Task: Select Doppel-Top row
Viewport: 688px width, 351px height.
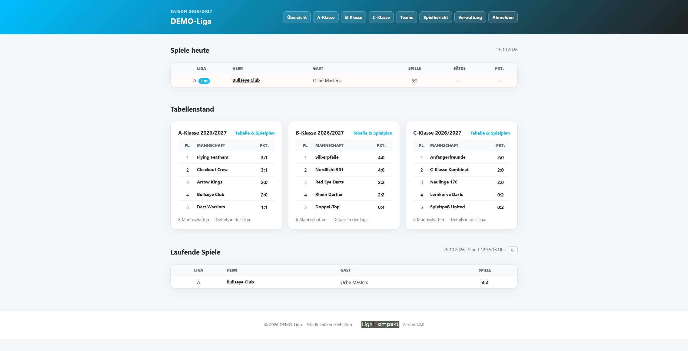Action: (344, 207)
